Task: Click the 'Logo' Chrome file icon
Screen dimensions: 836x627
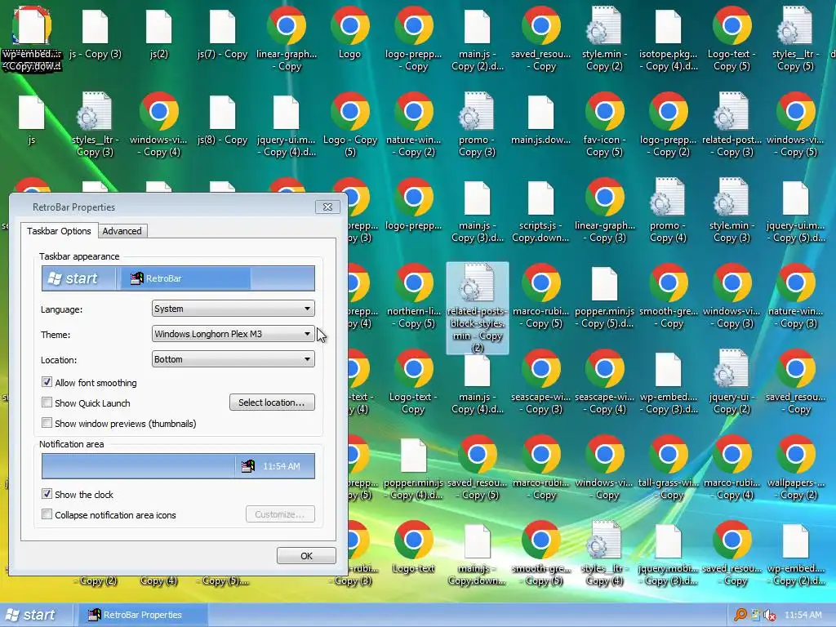Action: coord(349,25)
